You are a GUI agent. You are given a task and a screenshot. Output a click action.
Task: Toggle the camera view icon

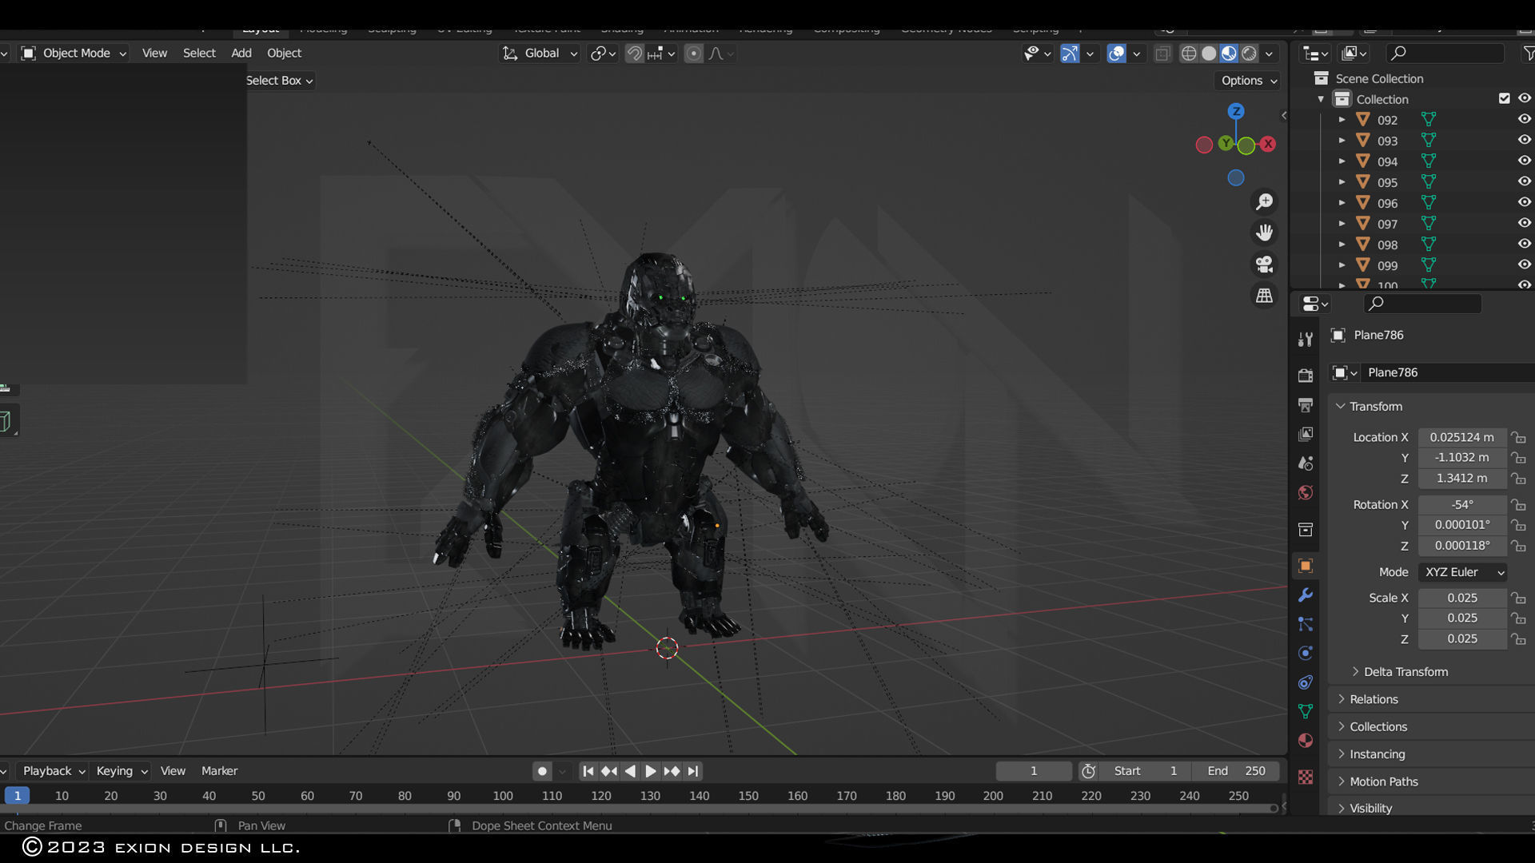tap(1264, 264)
